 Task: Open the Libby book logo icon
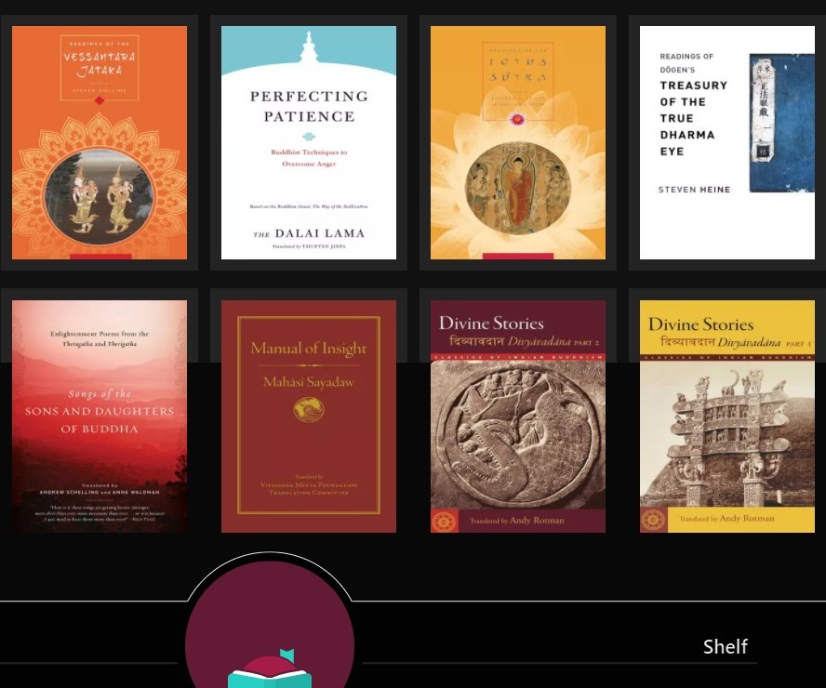click(x=270, y=670)
